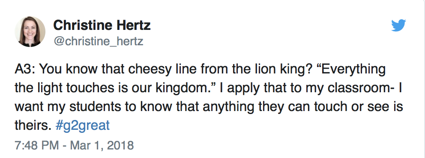
Task: Click the Christine Hertz display name
Action: [102, 26]
